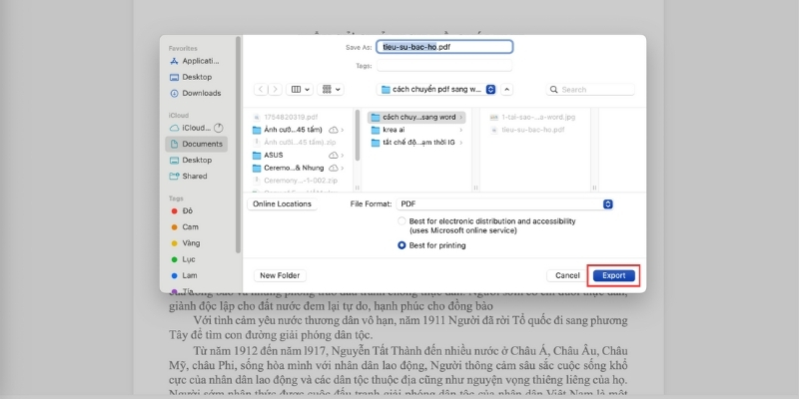Click the Export button
Screen dimensions: 799x399
pos(612,275)
